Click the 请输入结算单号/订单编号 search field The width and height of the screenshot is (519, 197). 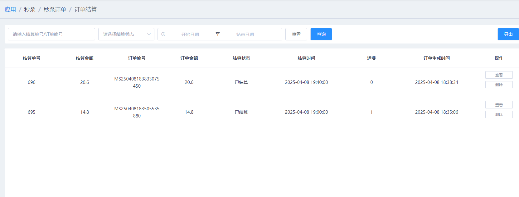[x=51, y=34]
